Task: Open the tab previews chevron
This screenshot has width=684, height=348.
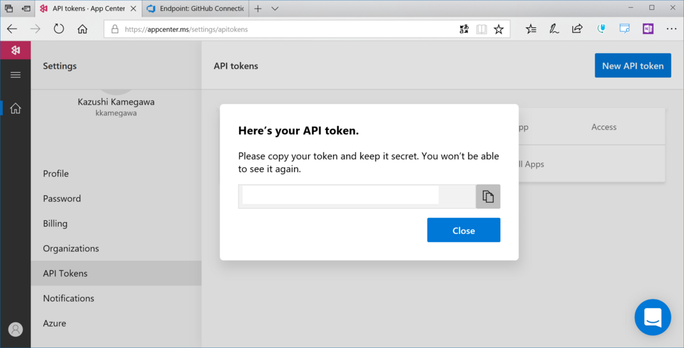Action: coord(275,9)
